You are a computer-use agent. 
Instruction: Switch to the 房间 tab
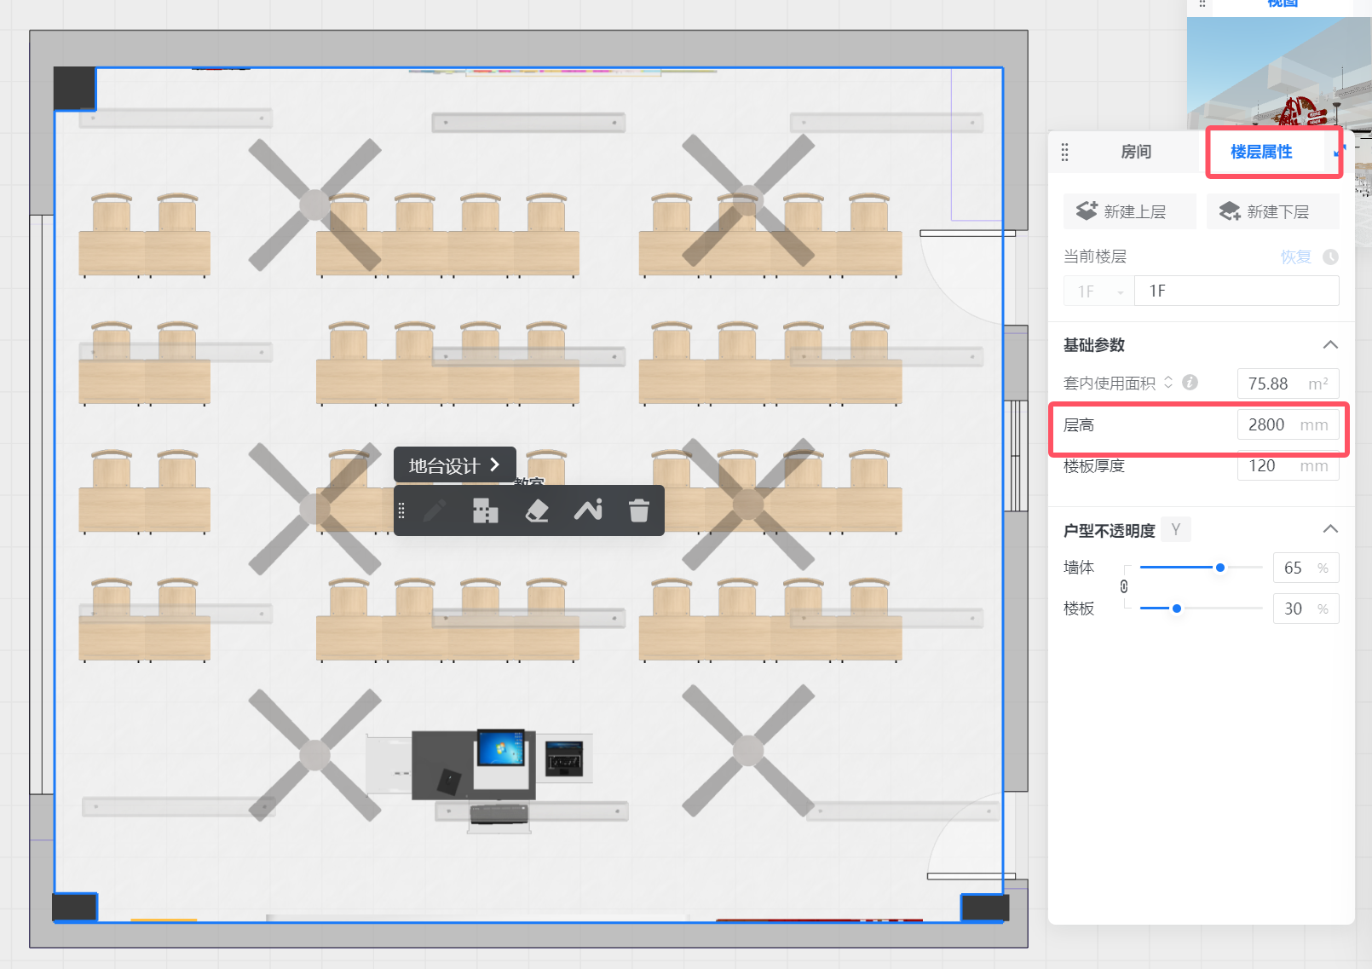1136,152
